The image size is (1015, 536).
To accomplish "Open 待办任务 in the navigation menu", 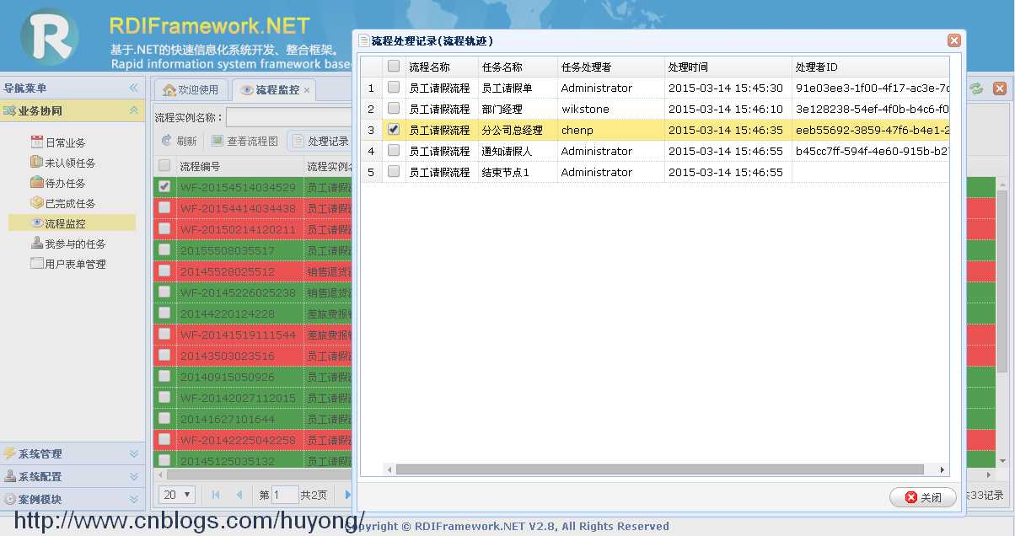I will tap(65, 184).
